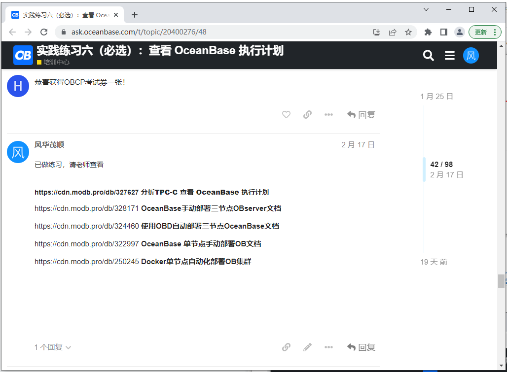507x372 pixels.
Task: Click the address bar URL
Action: click(x=139, y=32)
